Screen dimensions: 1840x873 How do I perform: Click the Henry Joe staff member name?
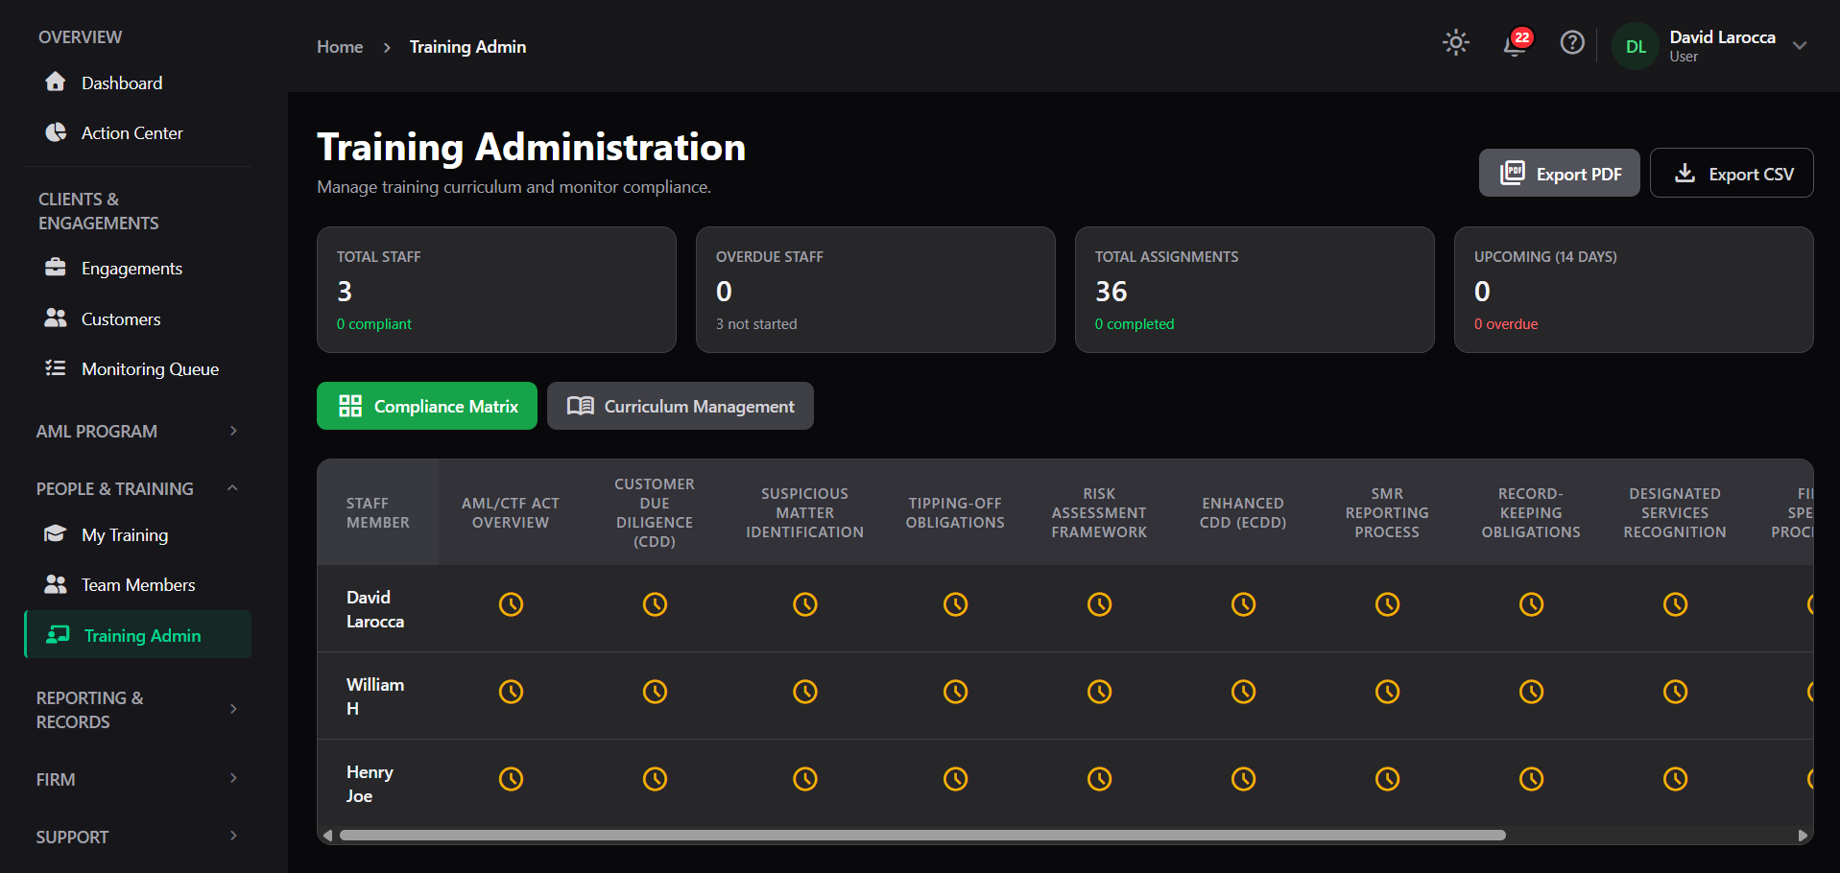(370, 784)
